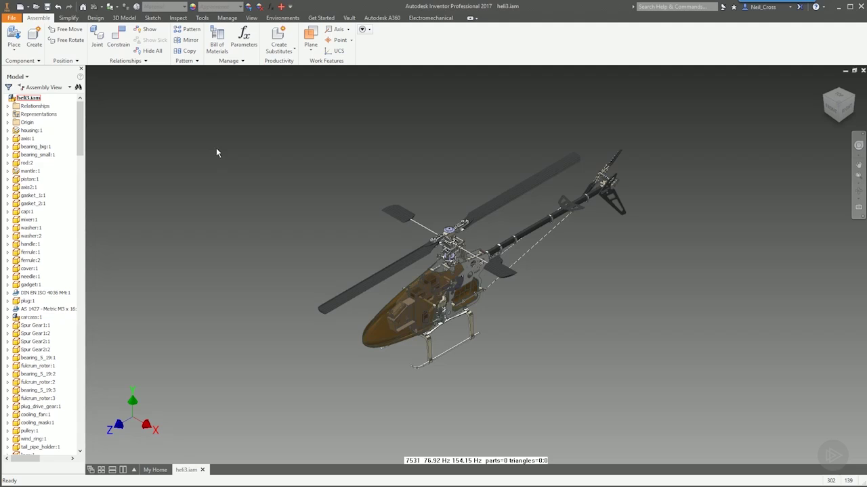Click the Search Help & Commands field
867x487 pixels.
click(677, 7)
